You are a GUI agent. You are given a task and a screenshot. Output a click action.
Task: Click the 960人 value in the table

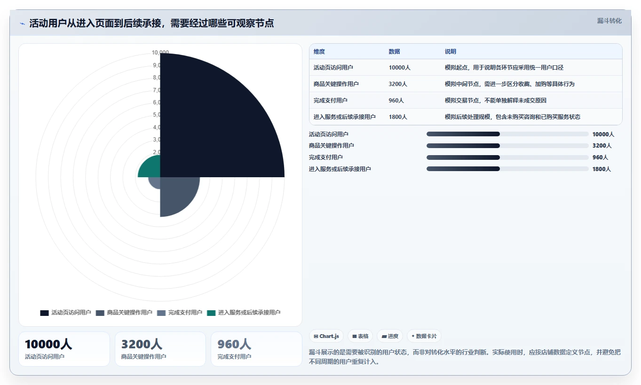pyautogui.click(x=396, y=101)
